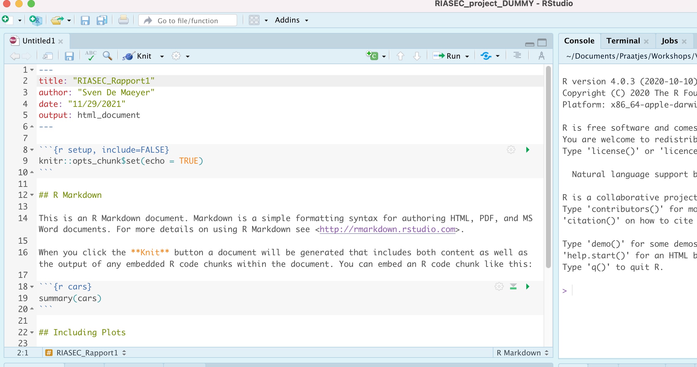
Task: Switch to the Terminal tab
Action: [x=623, y=41]
